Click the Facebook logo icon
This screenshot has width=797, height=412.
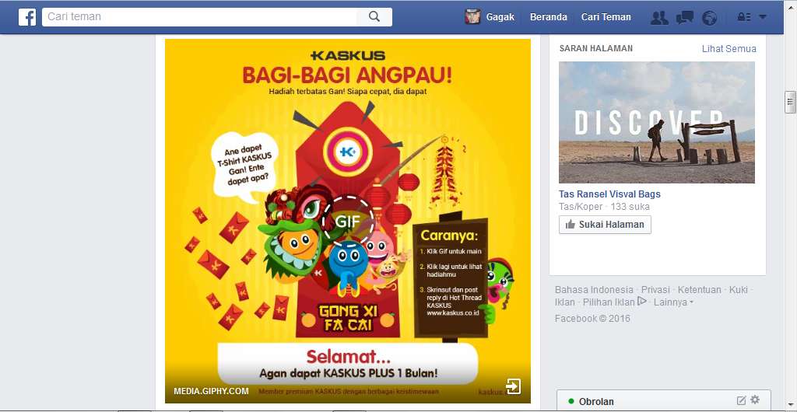(x=27, y=17)
